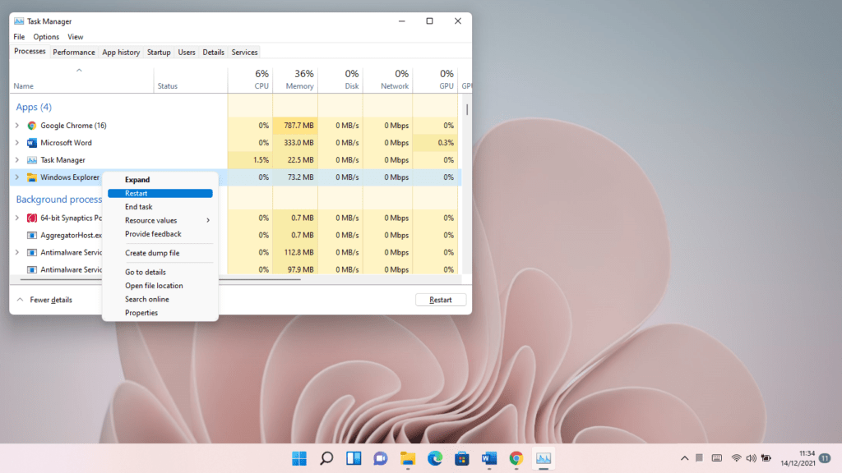The height and width of the screenshot is (473, 842).
Task: Click the Start button
Action: click(x=299, y=457)
